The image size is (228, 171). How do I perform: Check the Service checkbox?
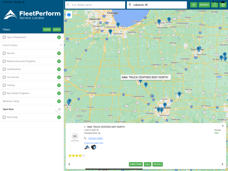pos(4,53)
